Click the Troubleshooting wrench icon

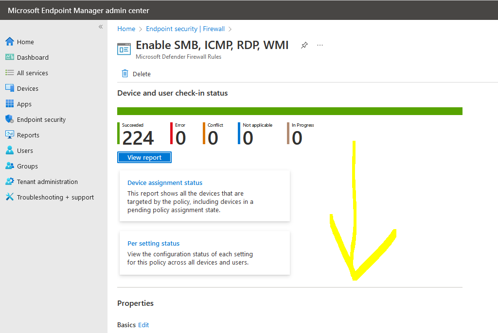click(x=10, y=197)
